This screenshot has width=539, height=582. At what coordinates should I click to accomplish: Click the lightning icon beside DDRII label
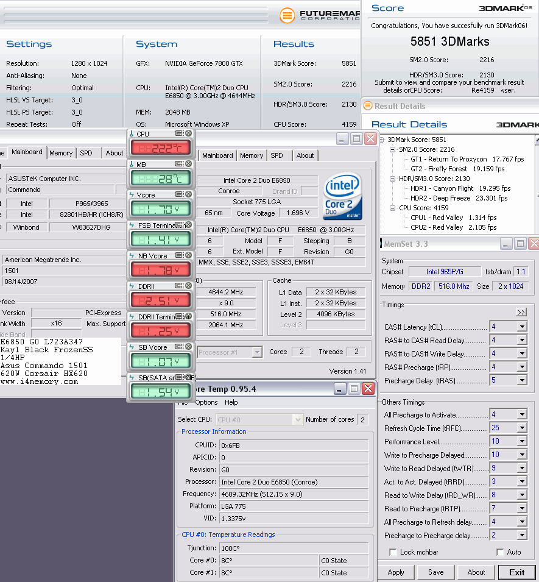[x=132, y=286]
